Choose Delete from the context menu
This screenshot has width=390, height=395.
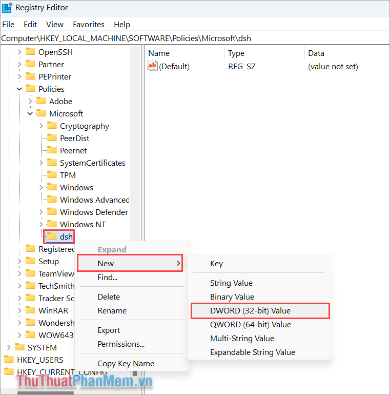tap(132, 297)
